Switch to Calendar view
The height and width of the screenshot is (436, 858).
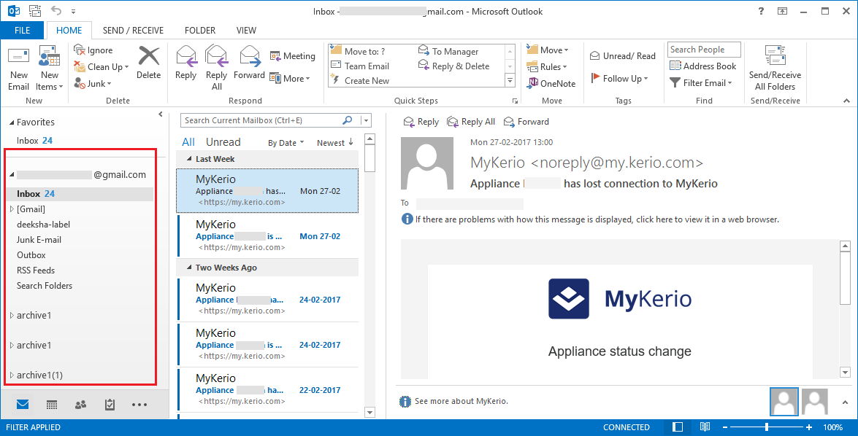(51, 405)
